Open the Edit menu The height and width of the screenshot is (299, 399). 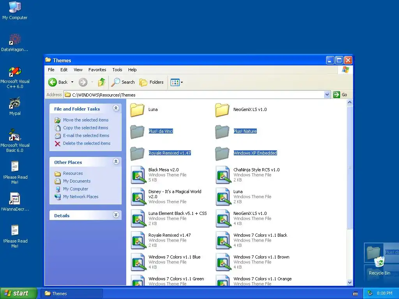click(64, 70)
